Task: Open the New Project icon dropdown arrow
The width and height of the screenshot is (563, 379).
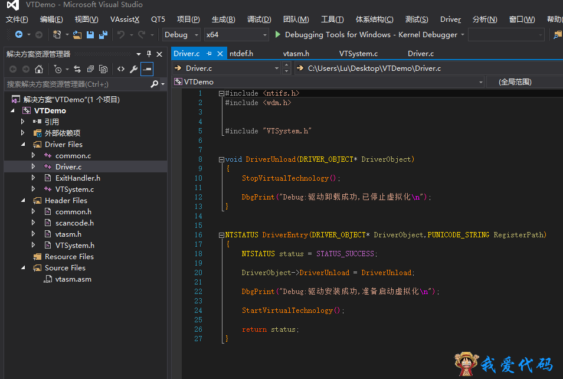Action: (x=67, y=35)
